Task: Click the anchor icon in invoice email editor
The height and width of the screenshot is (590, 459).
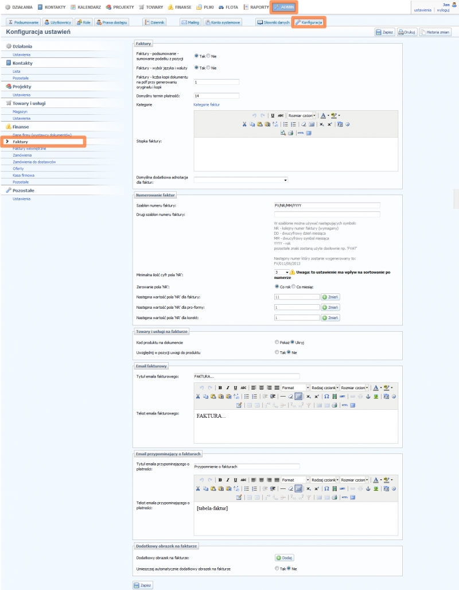Action: [368, 396]
